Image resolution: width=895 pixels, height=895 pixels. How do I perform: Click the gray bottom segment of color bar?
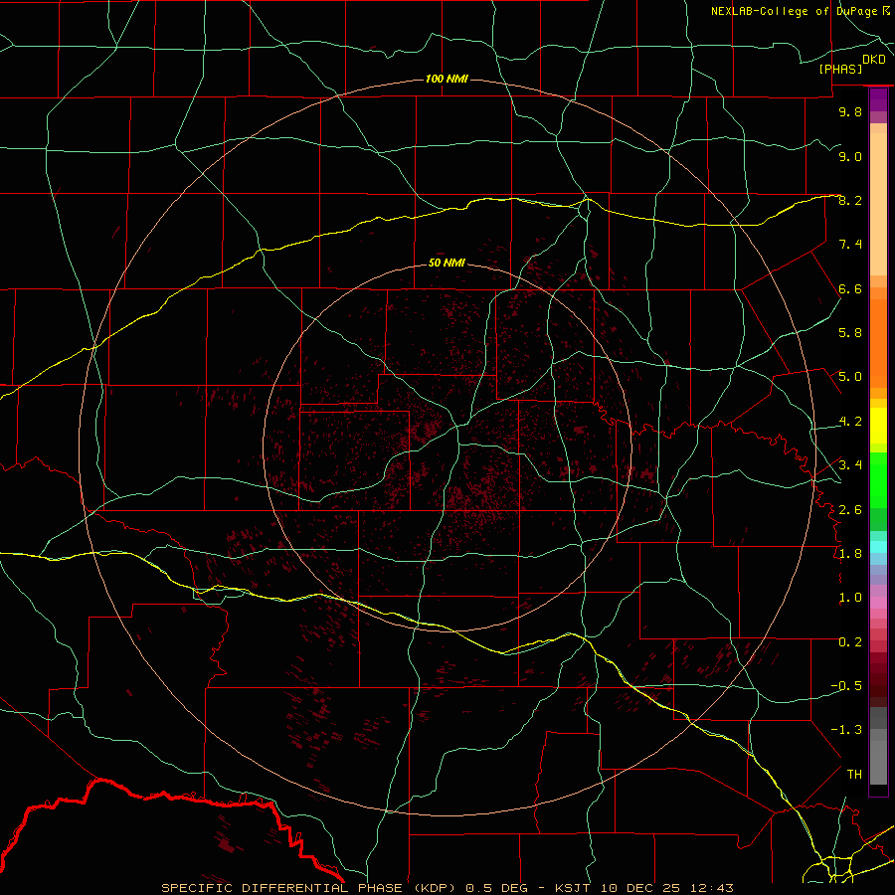pos(878,765)
